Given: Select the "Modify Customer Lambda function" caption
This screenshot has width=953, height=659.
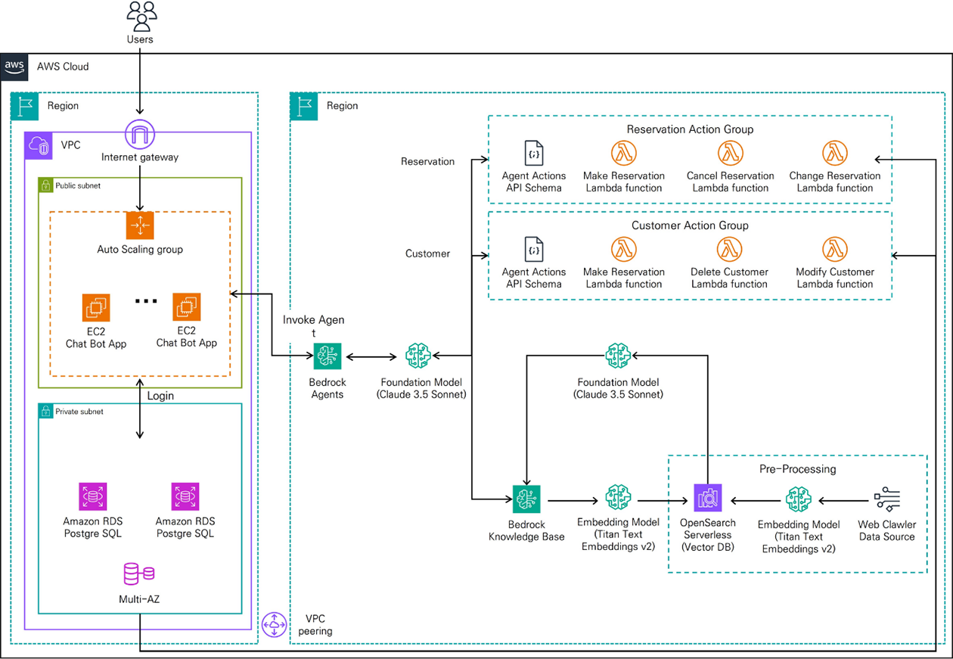Looking at the screenshot, I should (x=835, y=278).
